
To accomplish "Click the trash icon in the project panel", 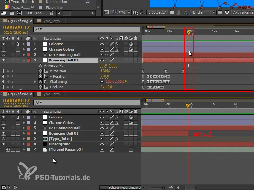I will pyautogui.click(x=52, y=13).
